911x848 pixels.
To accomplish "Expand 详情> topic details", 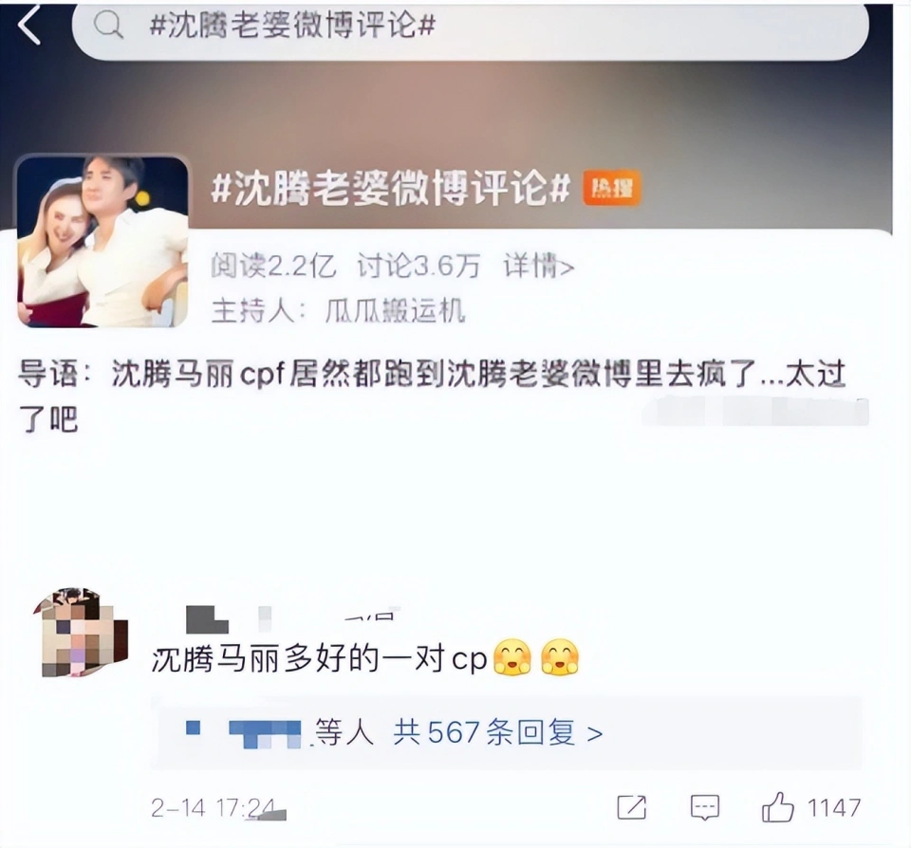I will point(539,266).
